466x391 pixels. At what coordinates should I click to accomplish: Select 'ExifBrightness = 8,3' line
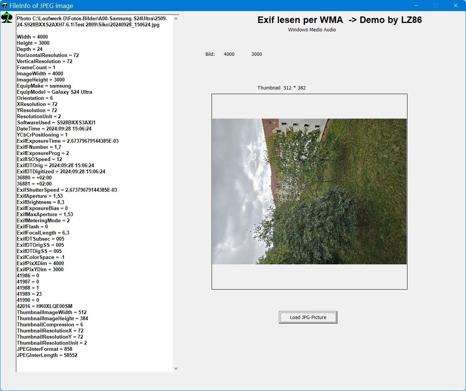point(41,202)
